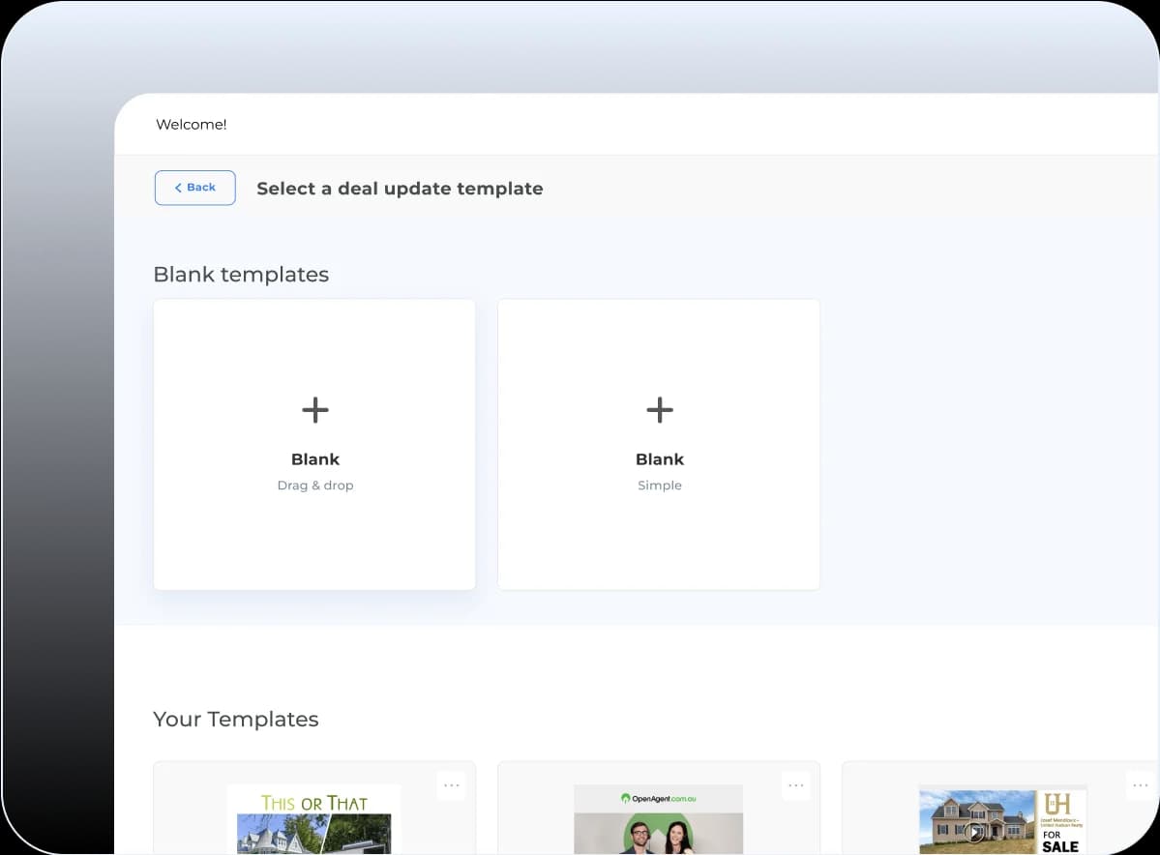The height and width of the screenshot is (855, 1160).
Task: Click the plus icon on Simple blank card
Action: tap(660, 410)
